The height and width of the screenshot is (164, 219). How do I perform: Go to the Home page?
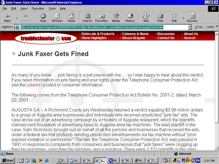pos(71,18)
